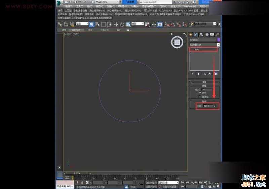Viewport: 269px width, 189px height.
Task: Open the Modifier List dropdown
Action: [204, 45]
